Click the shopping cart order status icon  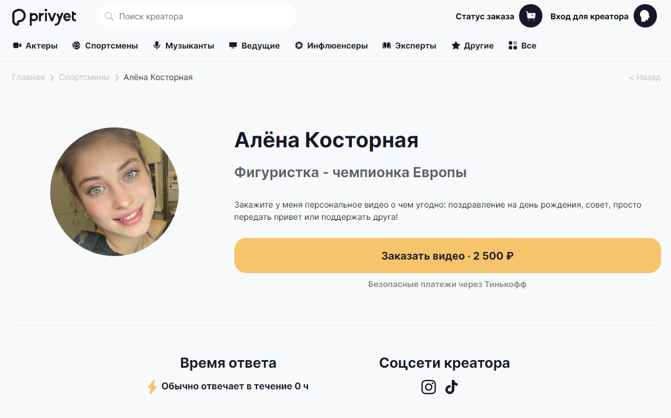[531, 16]
